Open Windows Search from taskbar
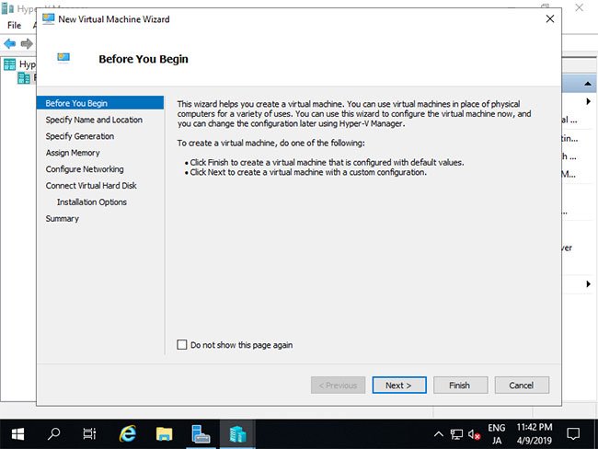Viewport: 598px width, 449px height. (x=53, y=434)
